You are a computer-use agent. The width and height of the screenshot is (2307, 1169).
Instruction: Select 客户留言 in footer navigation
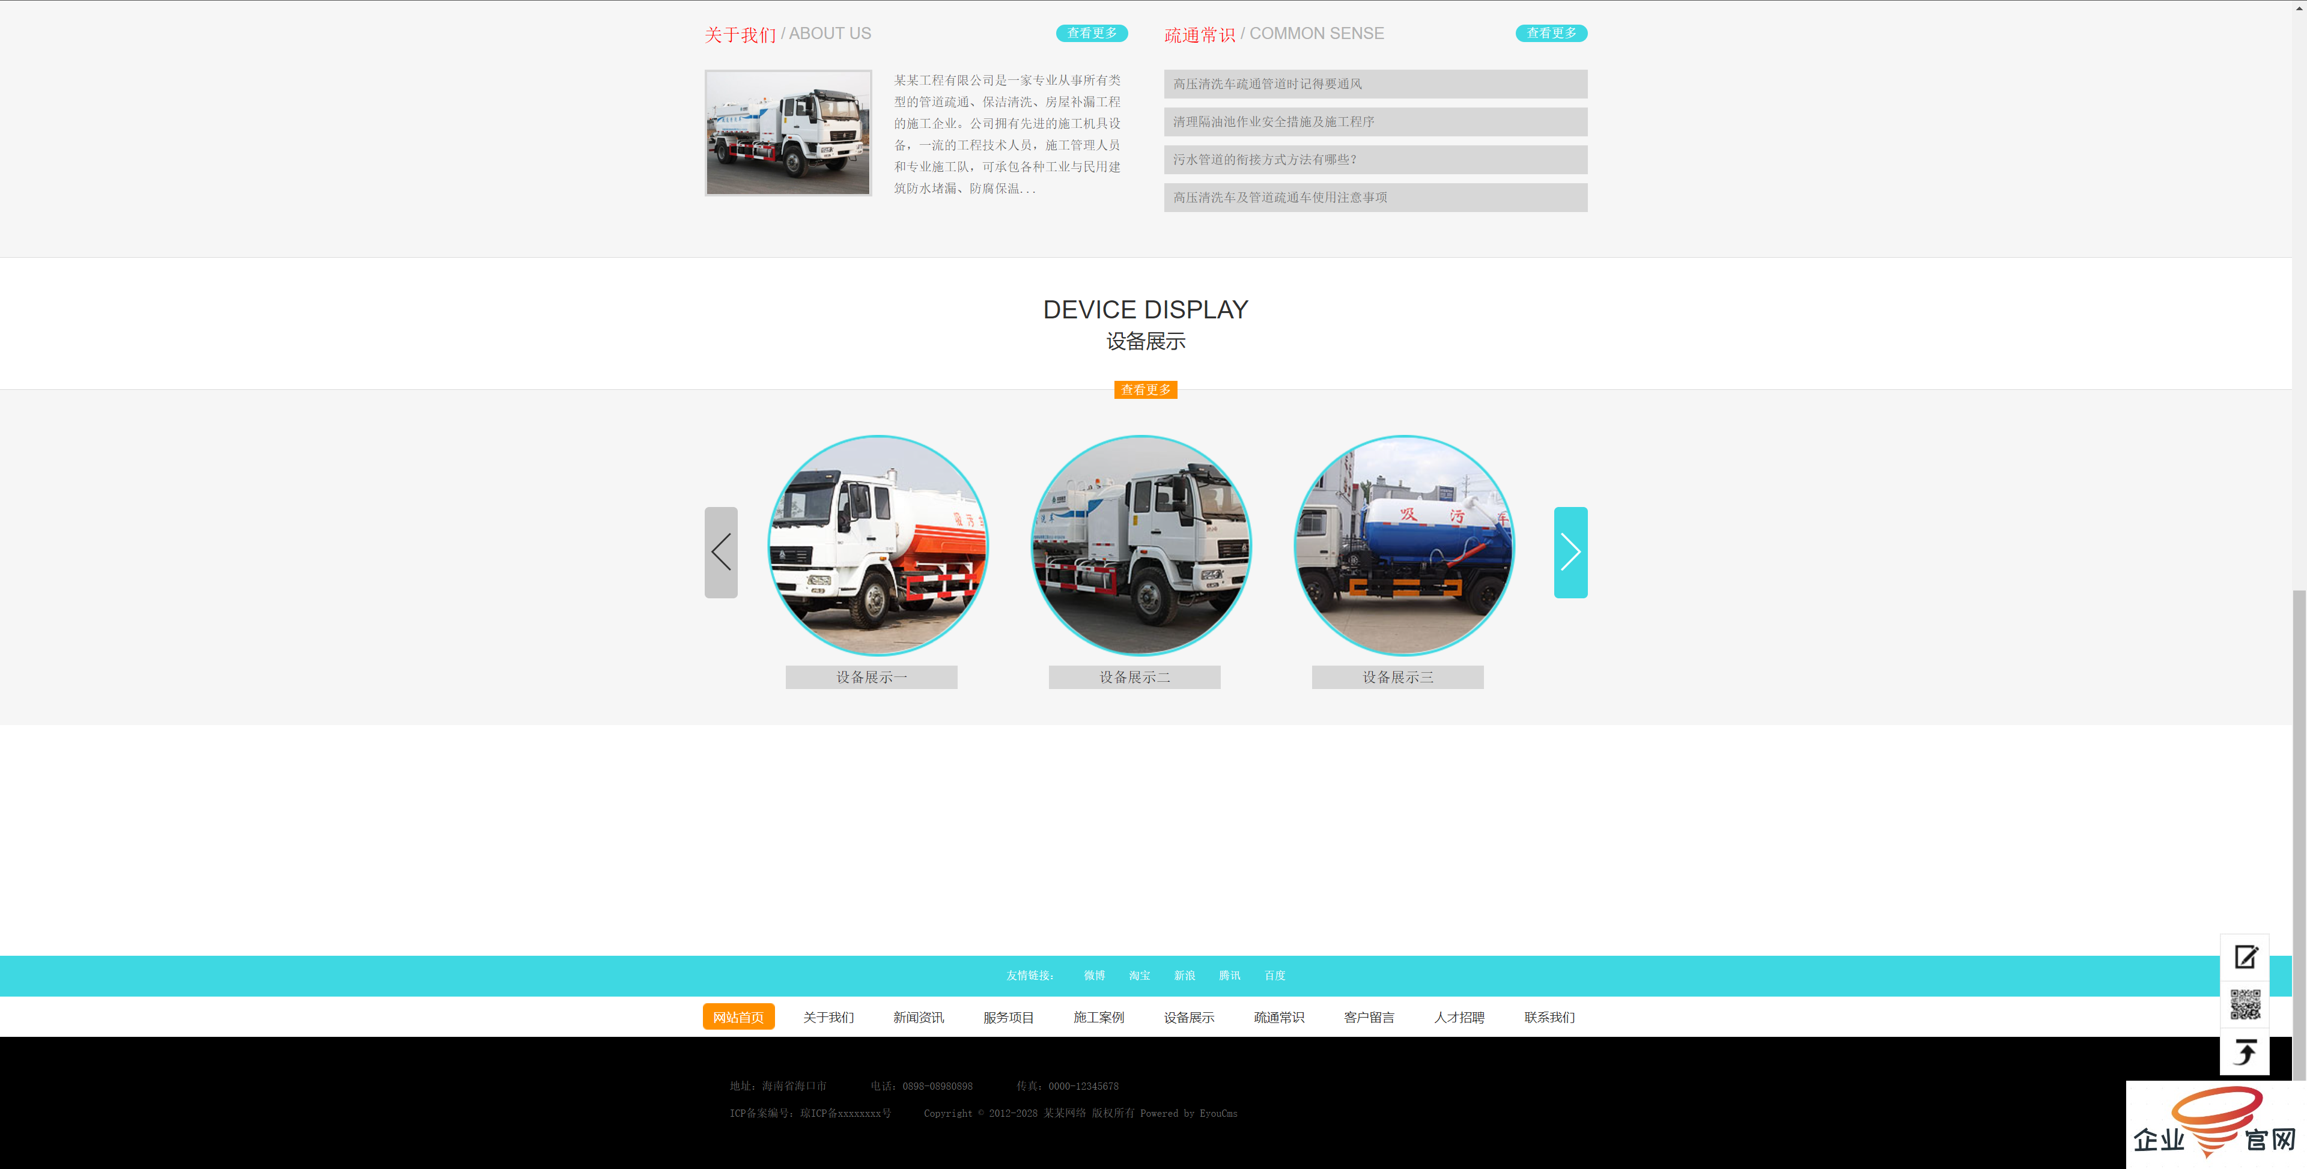pos(1369,1016)
